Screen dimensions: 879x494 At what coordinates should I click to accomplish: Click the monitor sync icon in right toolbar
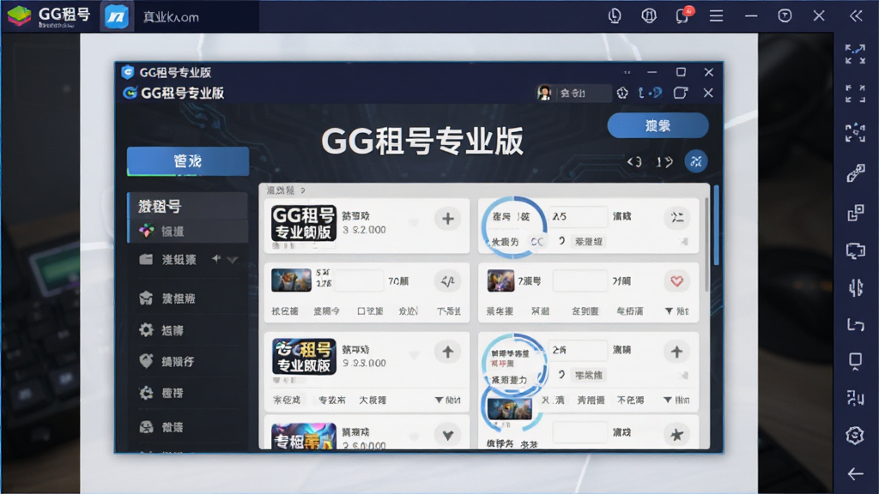855,251
